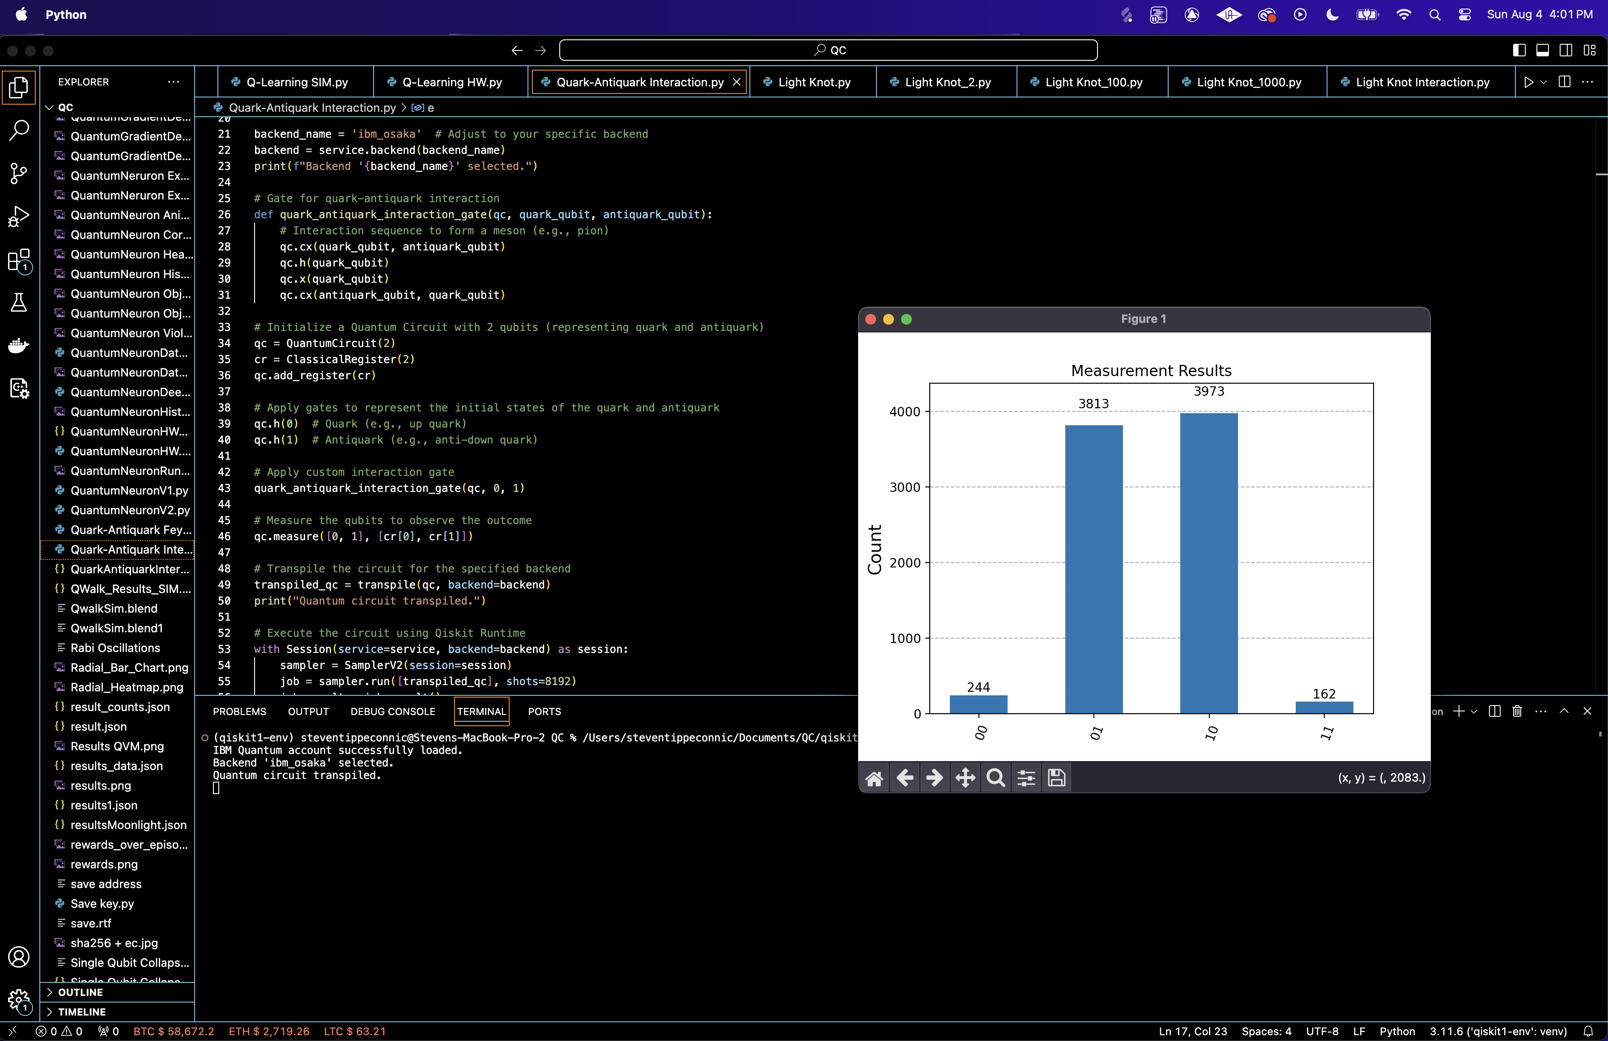Open QuantumNeuronV1.py in Explorer

[x=117, y=490]
